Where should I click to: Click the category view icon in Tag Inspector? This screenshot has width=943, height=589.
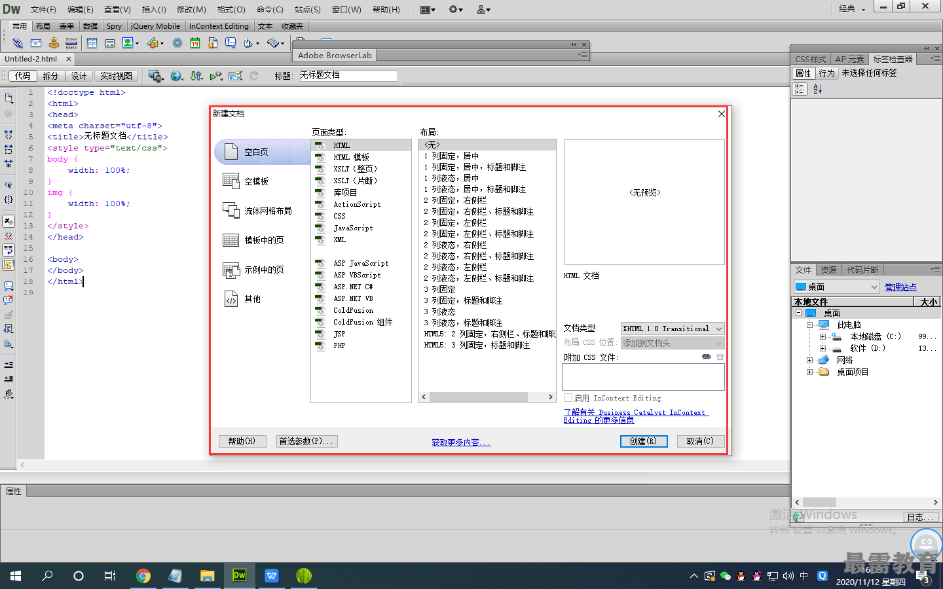pyautogui.click(x=800, y=89)
